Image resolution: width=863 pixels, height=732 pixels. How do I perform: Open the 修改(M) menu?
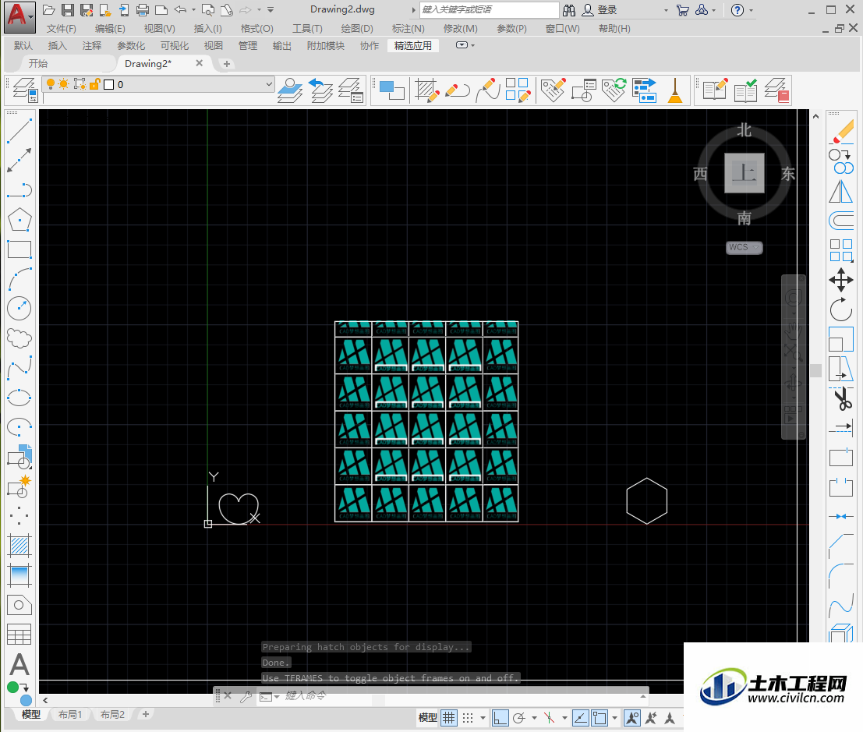[x=460, y=29]
